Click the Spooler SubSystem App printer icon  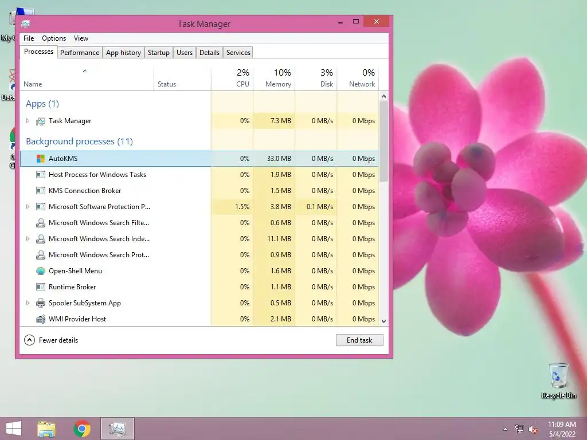(41, 304)
